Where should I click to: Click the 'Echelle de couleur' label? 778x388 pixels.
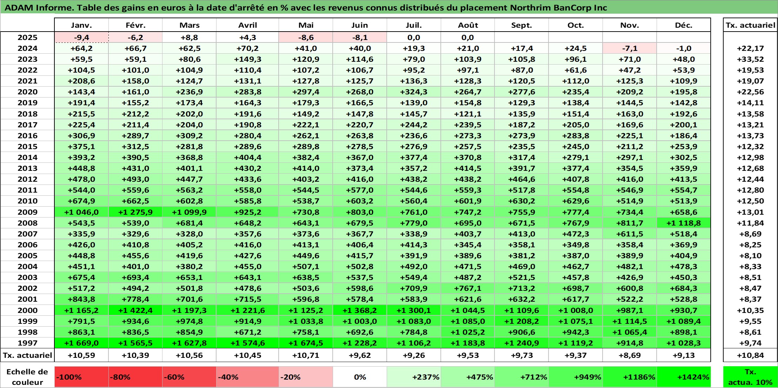[x=27, y=377]
